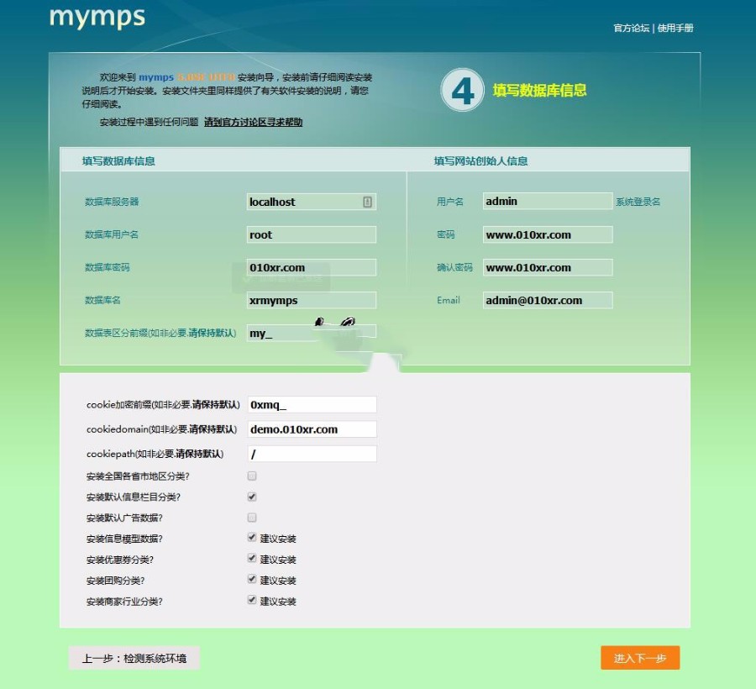Open the 使用手册 link
The image size is (756, 689).
click(x=675, y=28)
